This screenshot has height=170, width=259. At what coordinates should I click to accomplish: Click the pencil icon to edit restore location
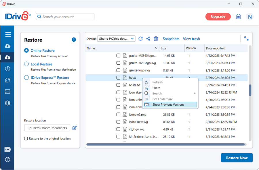(75, 128)
